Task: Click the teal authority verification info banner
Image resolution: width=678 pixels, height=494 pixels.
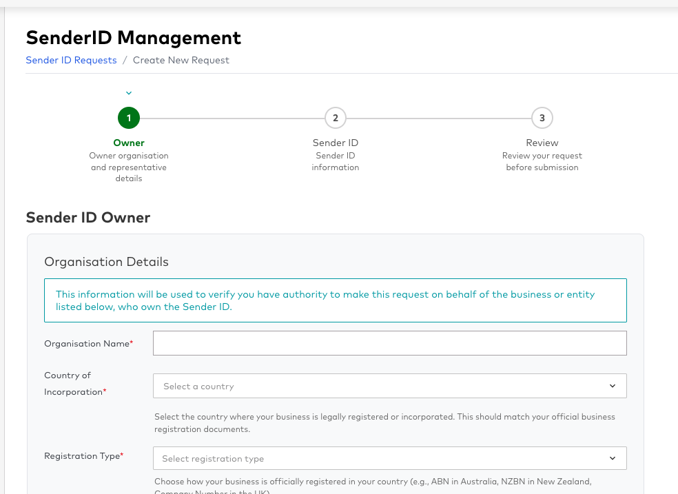Action: coord(336,300)
